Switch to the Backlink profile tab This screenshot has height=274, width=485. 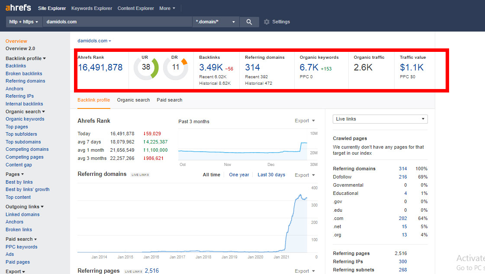click(x=94, y=100)
